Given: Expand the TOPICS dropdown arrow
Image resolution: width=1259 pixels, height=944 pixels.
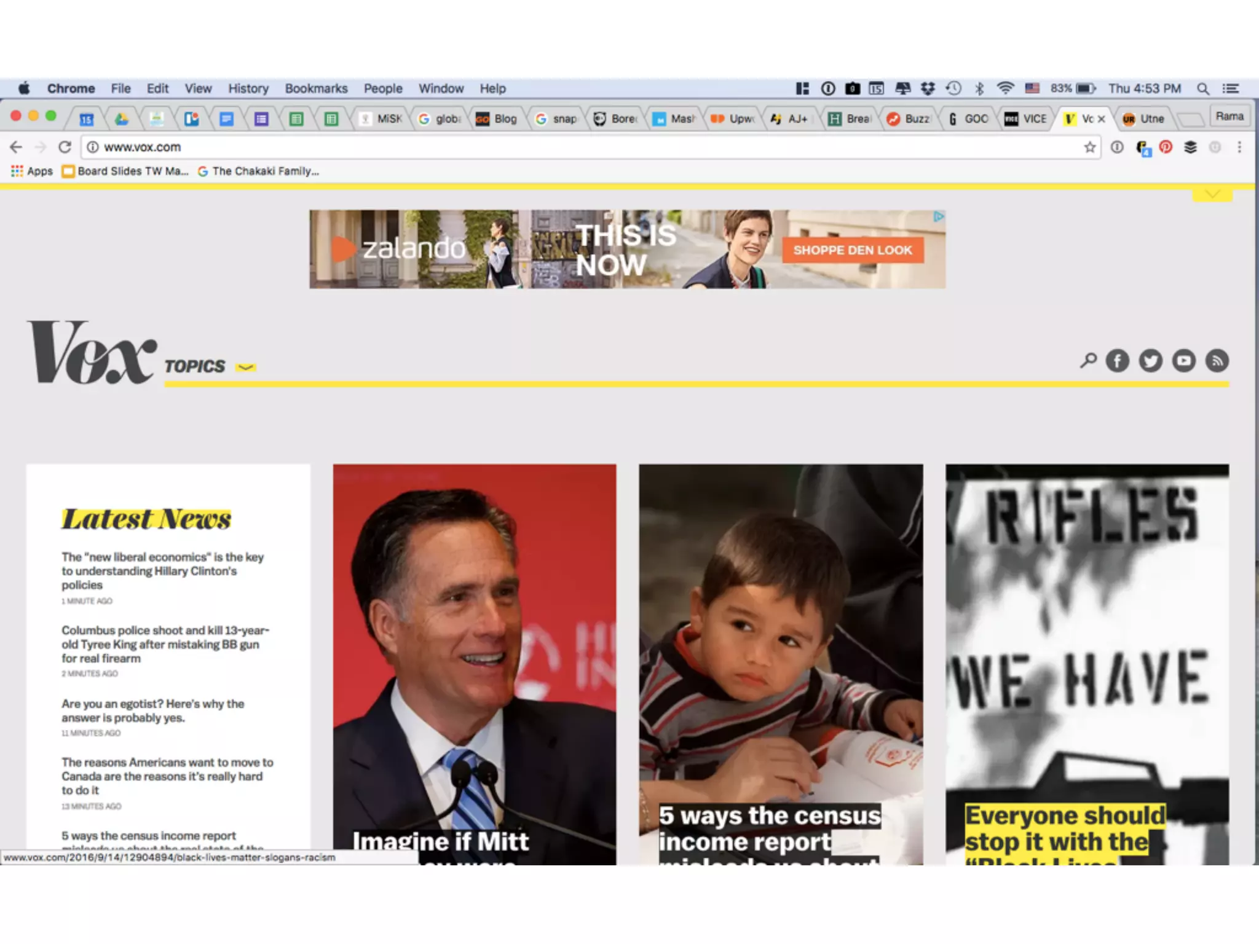Looking at the screenshot, I should pos(246,368).
